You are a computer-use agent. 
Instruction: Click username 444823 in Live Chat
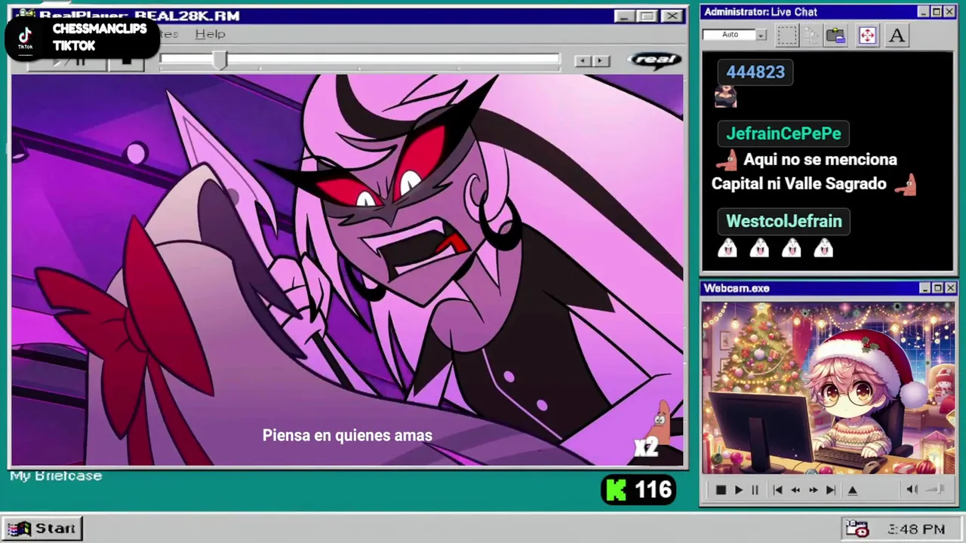coord(755,72)
